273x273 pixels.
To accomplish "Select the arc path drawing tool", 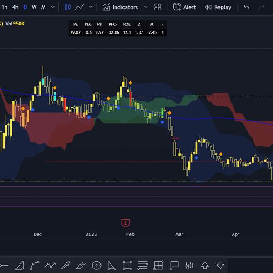I will coord(35,265).
